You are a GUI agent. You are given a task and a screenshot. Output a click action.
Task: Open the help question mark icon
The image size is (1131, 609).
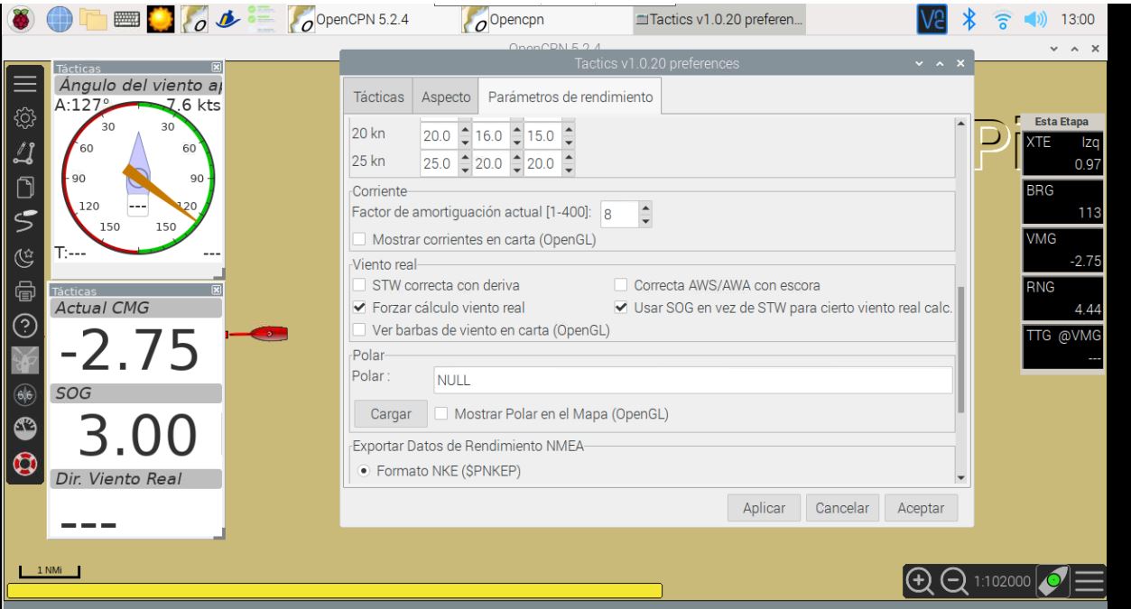24,324
